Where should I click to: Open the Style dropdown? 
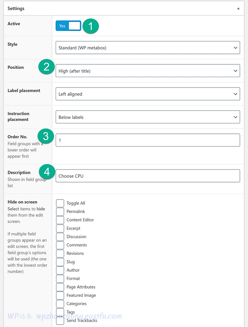147,48
